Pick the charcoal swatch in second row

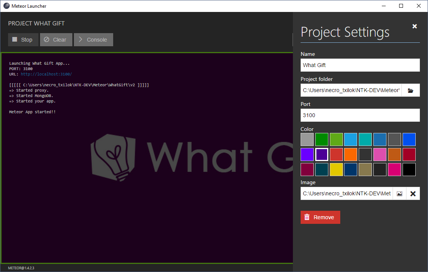coord(365,154)
